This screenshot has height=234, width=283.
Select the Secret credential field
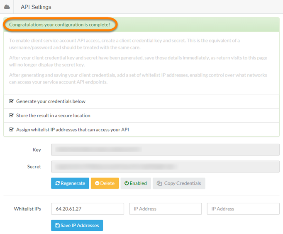[x=165, y=167]
